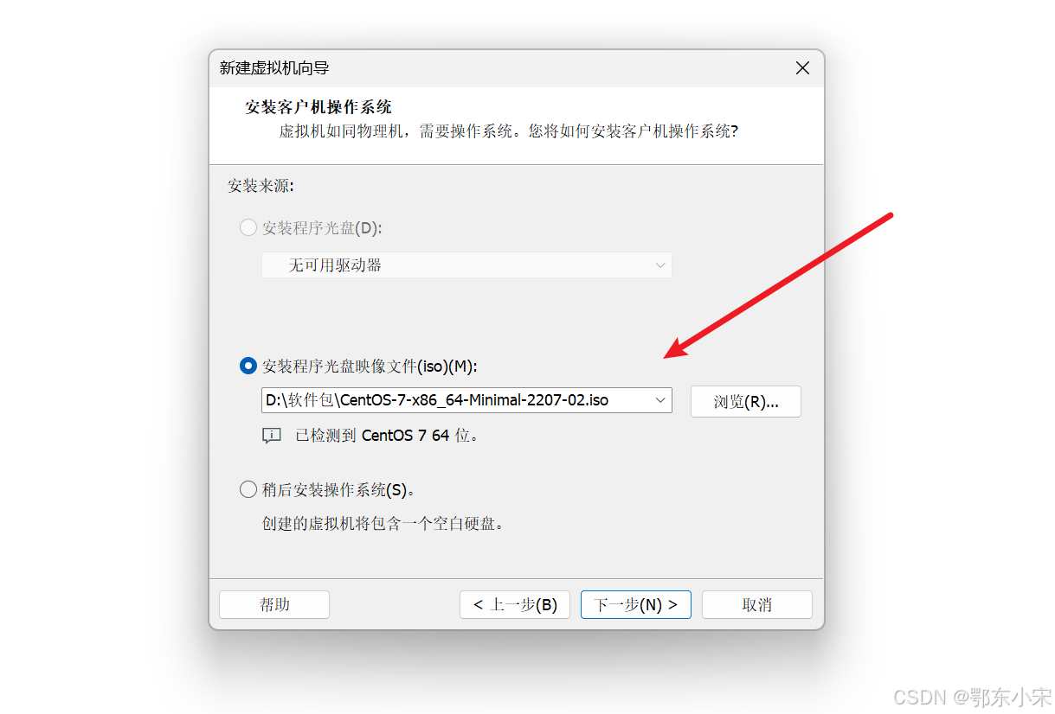Open the 无可用驱动器 drive dropdown
Screen dimensions: 1055x714
pyautogui.click(x=466, y=265)
